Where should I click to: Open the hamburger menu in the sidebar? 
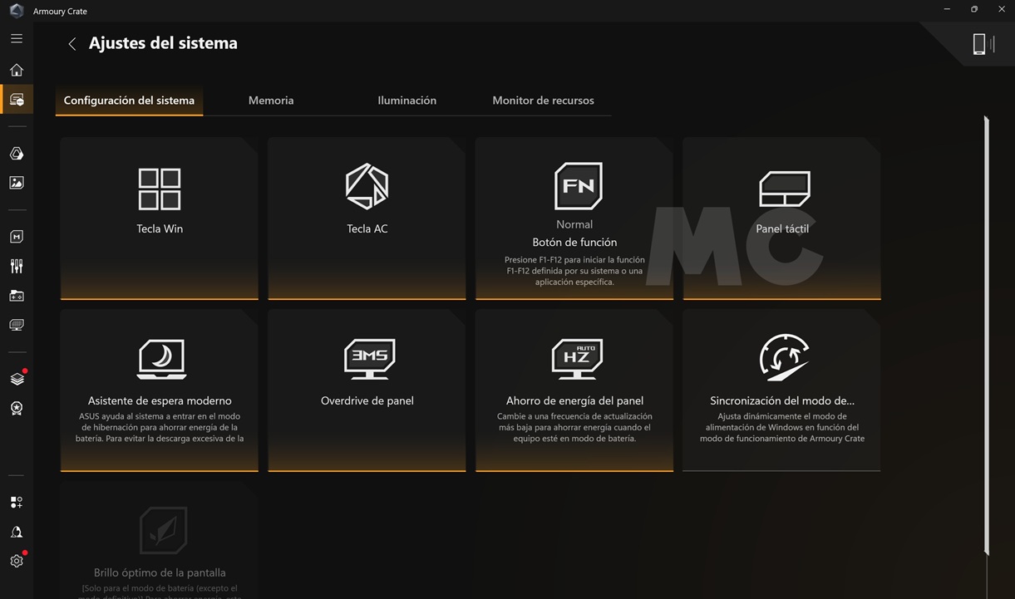pyautogui.click(x=17, y=39)
